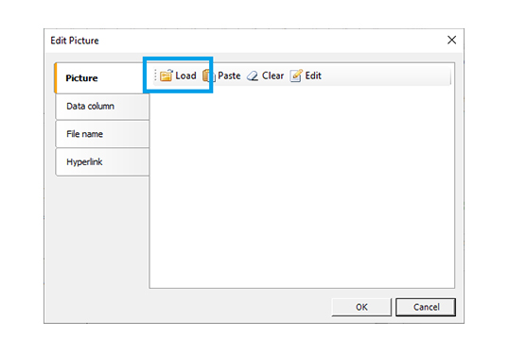509x353 pixels.
Task: Close the Edit Picture dialog with X
Action: click(451, 41)
